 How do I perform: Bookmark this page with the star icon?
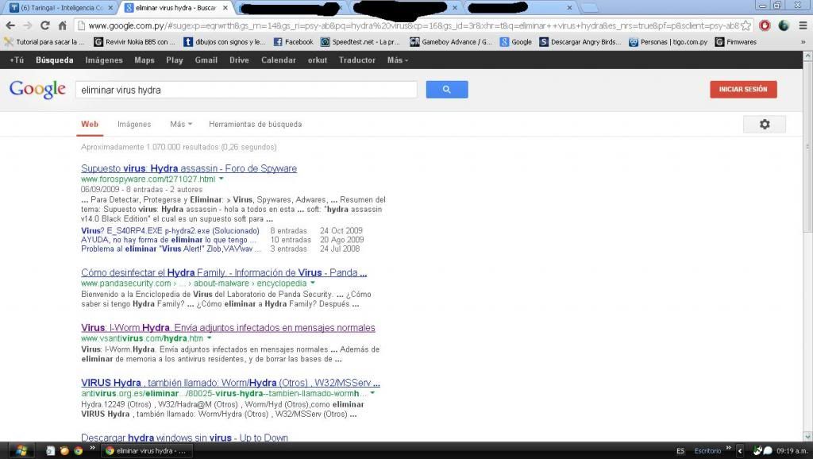(x=746, y=25)
